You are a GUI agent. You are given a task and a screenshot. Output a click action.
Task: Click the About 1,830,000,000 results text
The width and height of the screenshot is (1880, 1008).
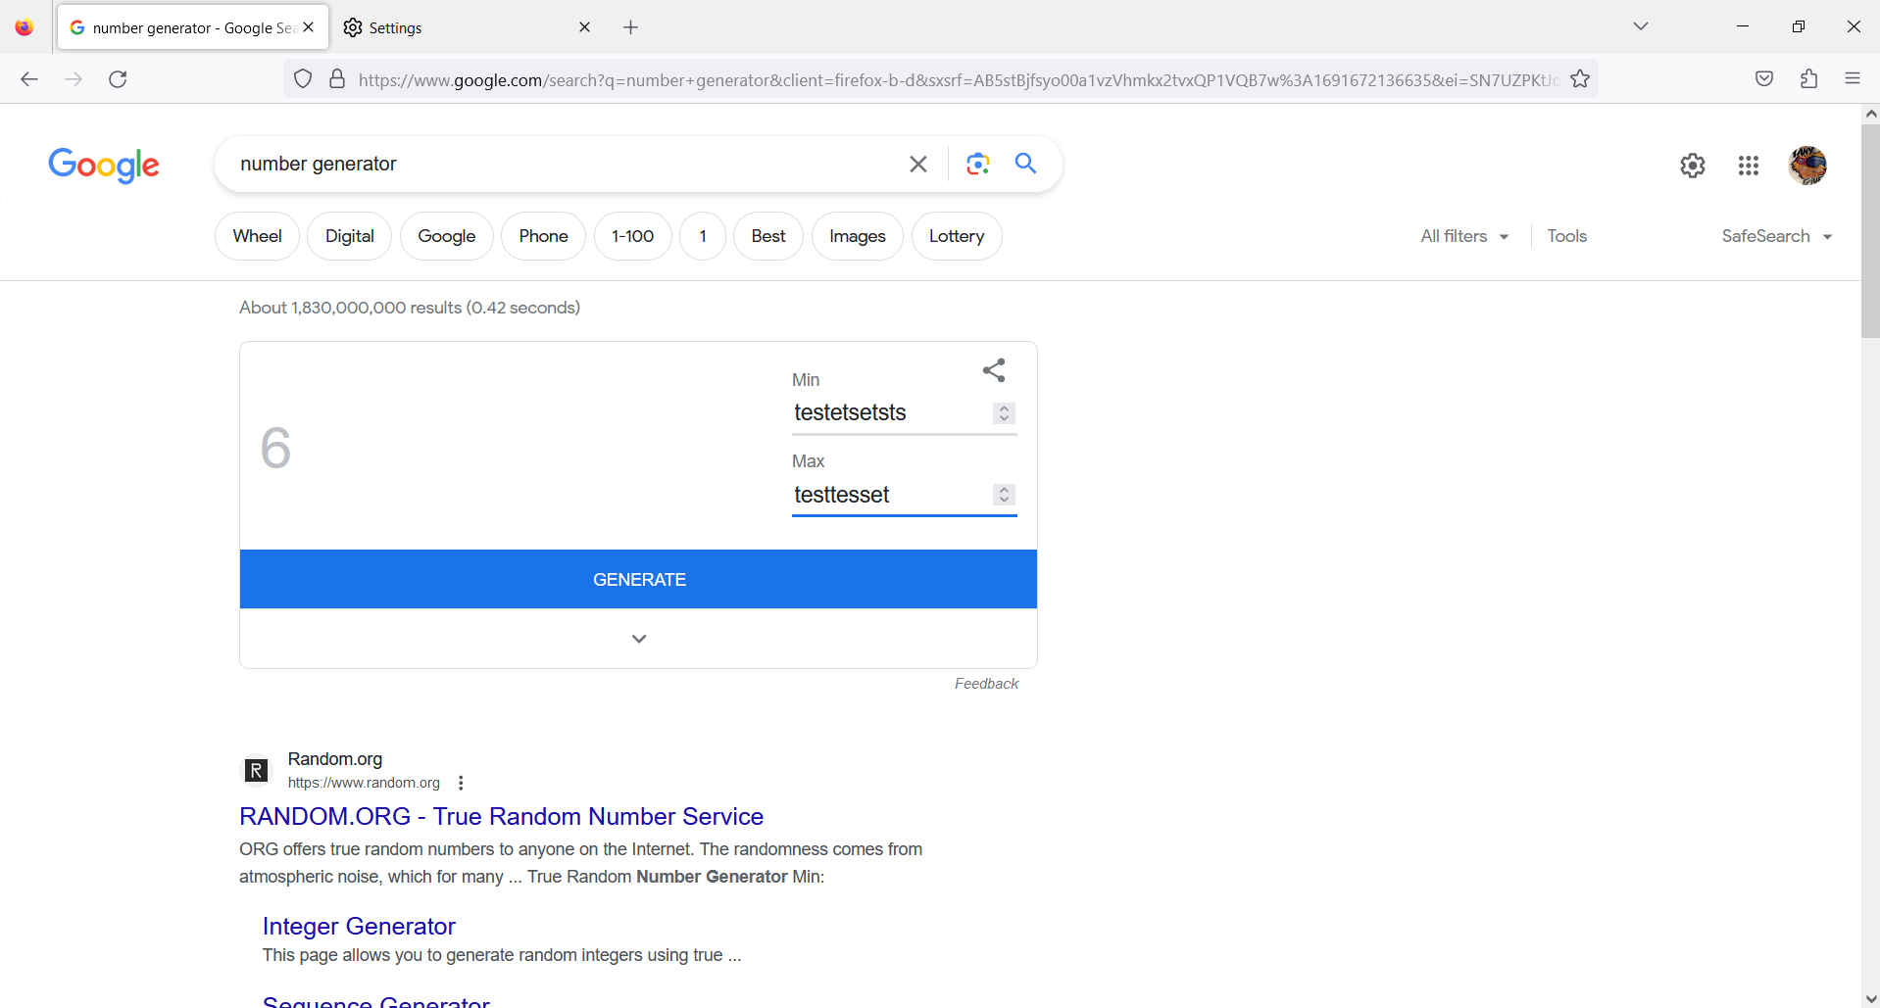tap(410, 308)
